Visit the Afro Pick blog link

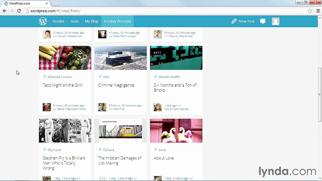(119, 109)
